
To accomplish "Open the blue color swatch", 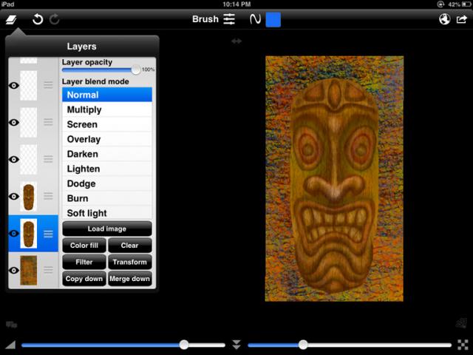I will (x=273, y=19).
